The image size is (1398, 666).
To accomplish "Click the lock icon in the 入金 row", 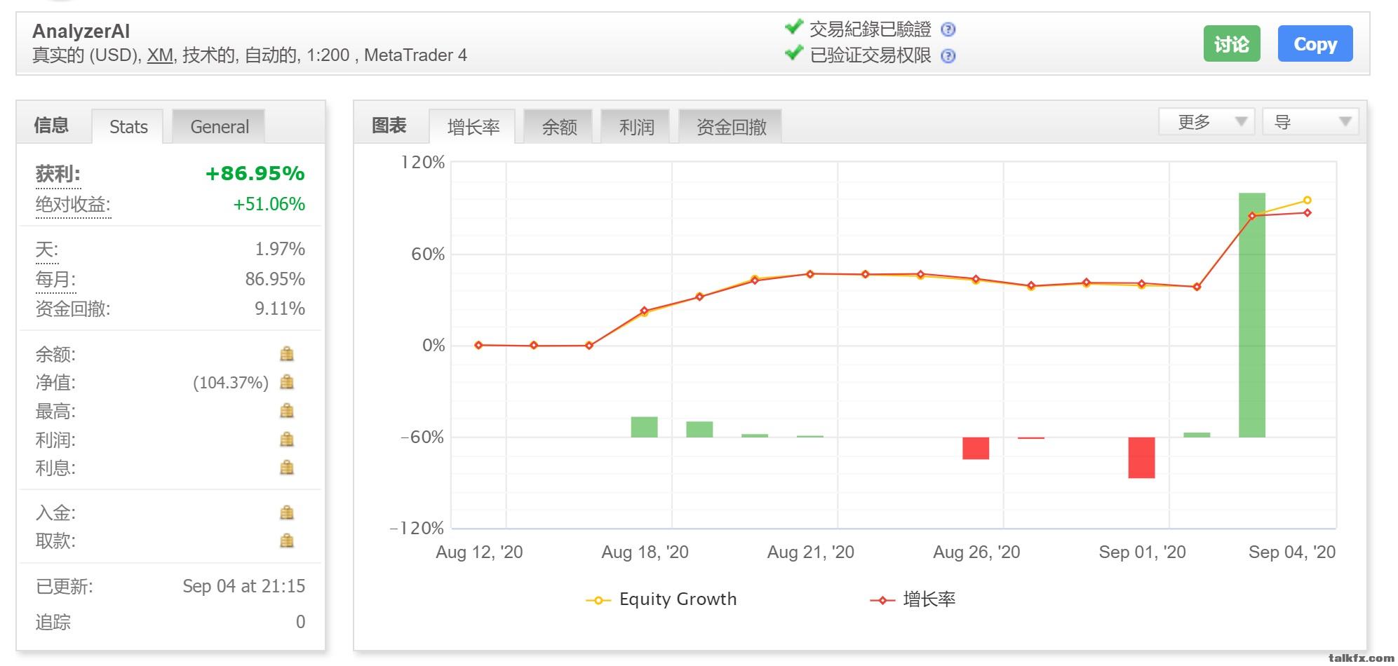I will pos(287,512).
